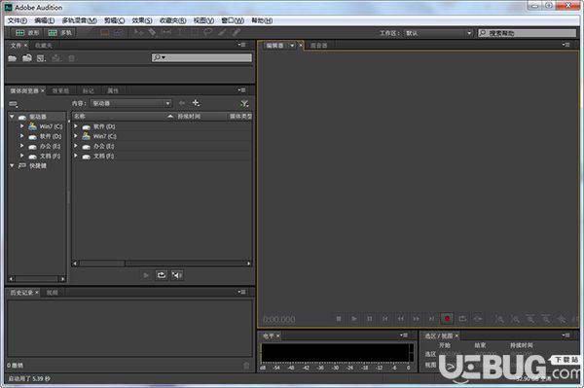Open the Media Browser panel options menu
Viewport: 584px width, 388px height.
click(x=242, y=90)
